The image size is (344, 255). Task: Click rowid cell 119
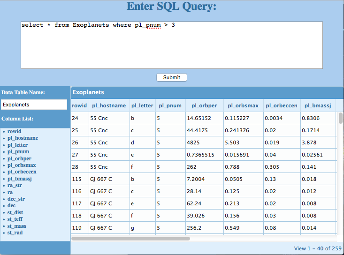pyautogui.click(x=80, y=228)
